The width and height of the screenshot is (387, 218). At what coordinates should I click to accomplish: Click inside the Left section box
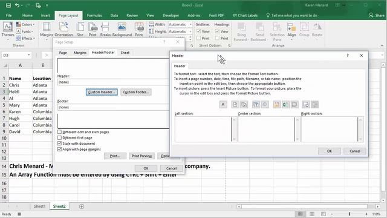tap(203, 129)
